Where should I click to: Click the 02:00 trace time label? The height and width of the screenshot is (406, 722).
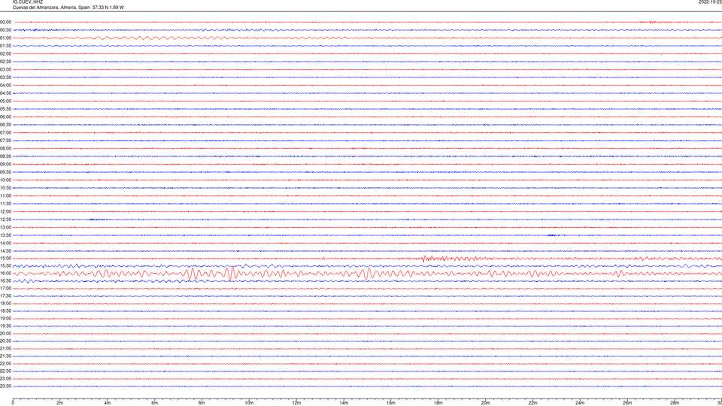coord(5,54)
